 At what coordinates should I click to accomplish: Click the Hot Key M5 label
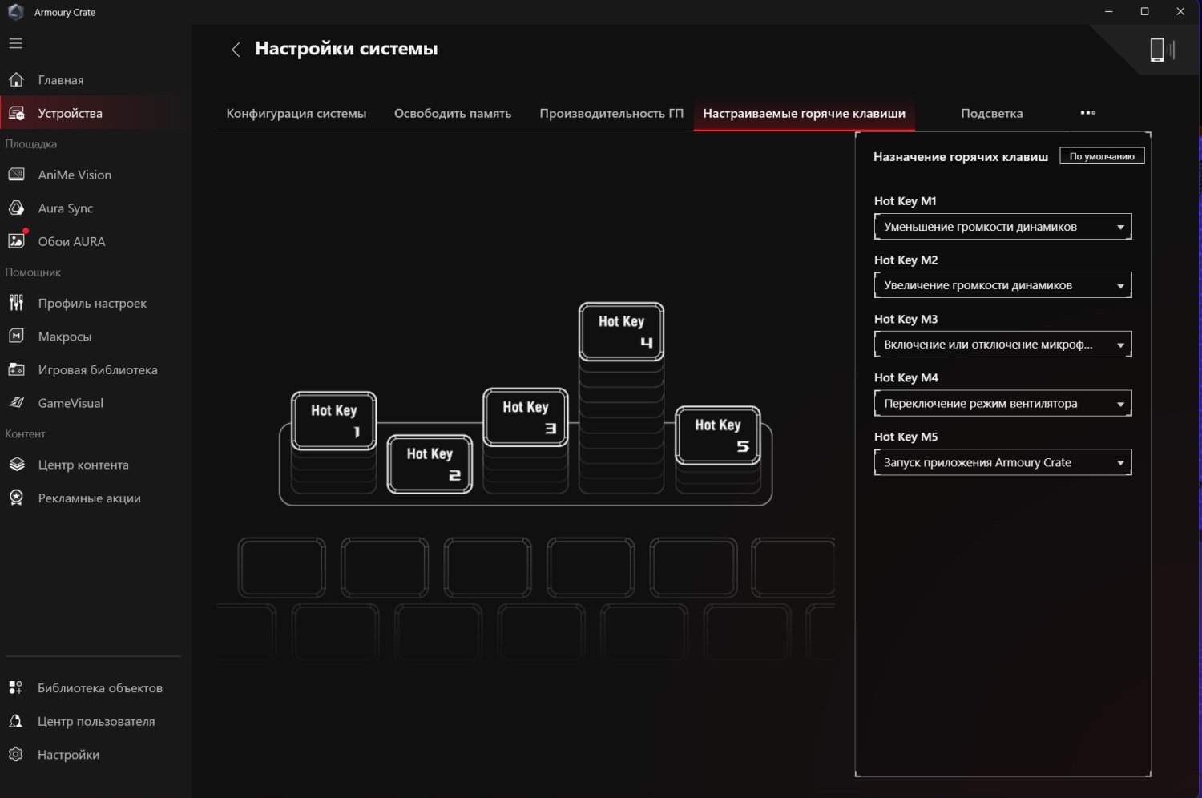[x=906, y=437]
